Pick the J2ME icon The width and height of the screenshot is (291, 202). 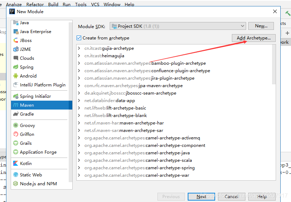coord(16,49)
